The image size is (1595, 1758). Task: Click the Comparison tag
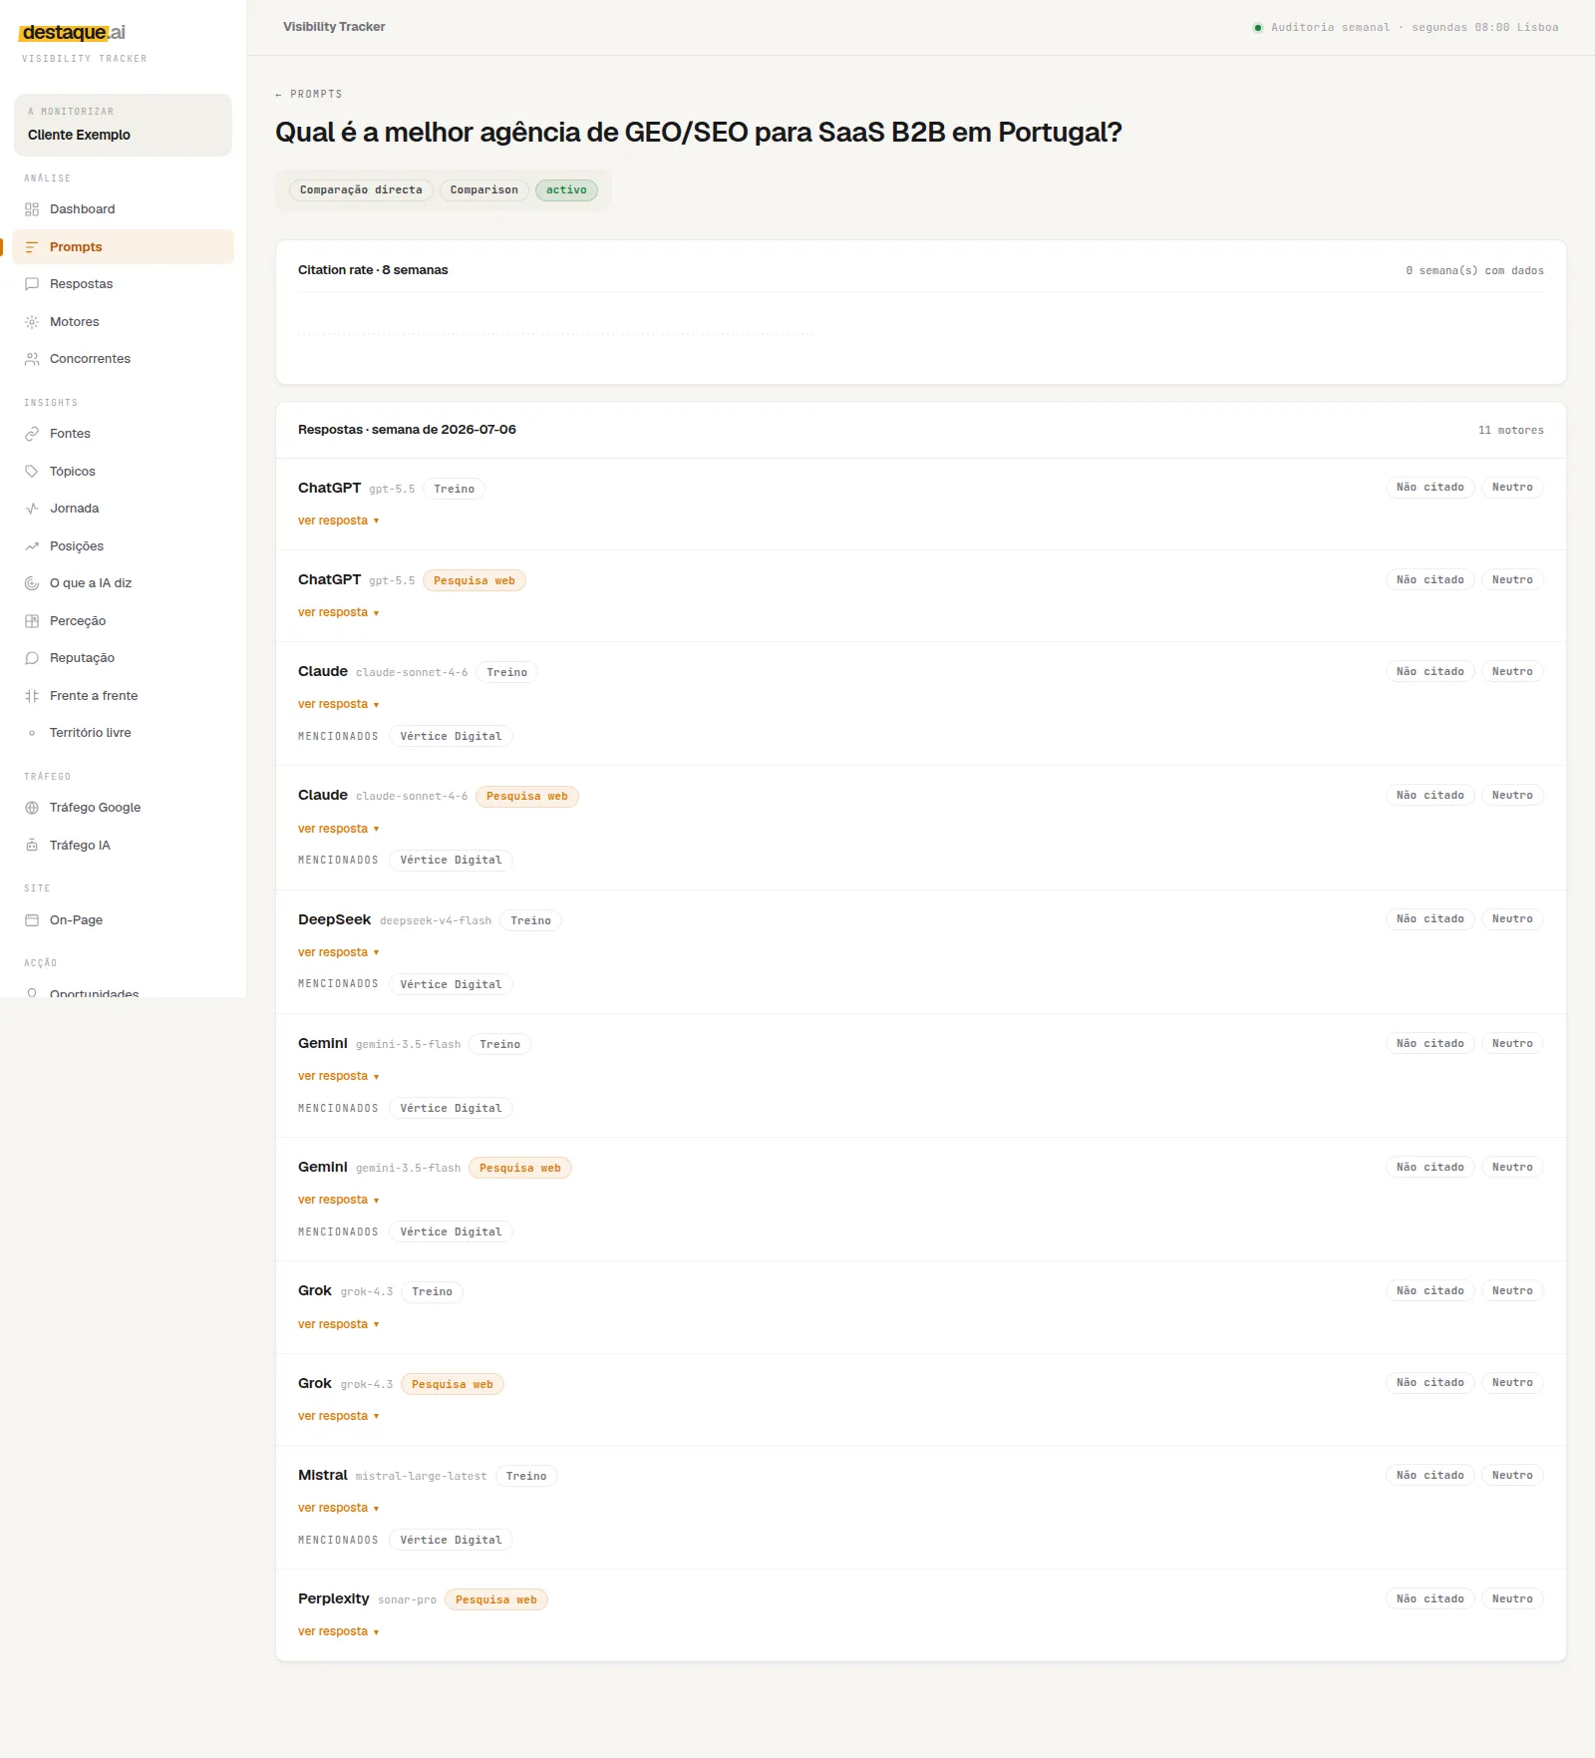coord(484,190)
